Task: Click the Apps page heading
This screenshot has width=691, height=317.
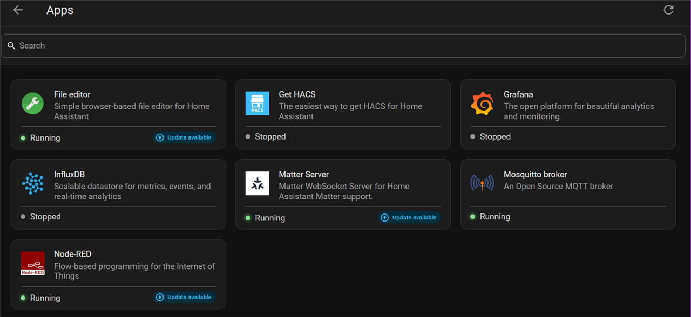Action: (60, 10)
